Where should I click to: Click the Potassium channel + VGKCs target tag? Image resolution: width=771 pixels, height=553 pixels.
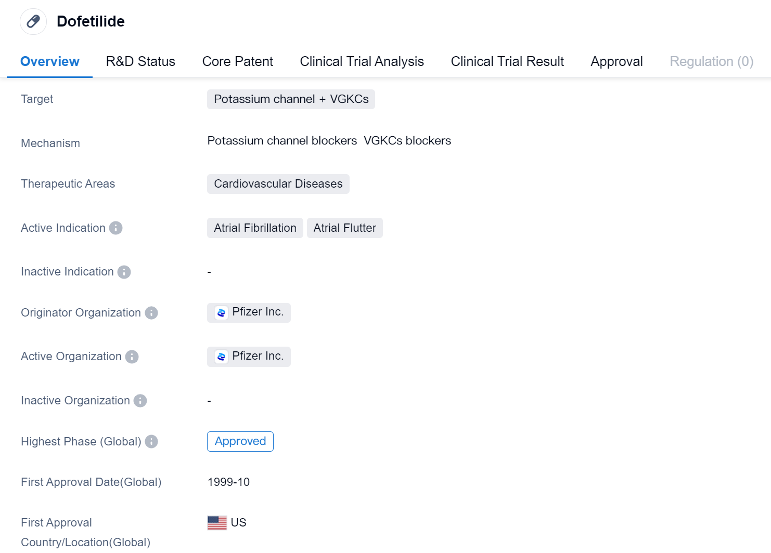291,99
